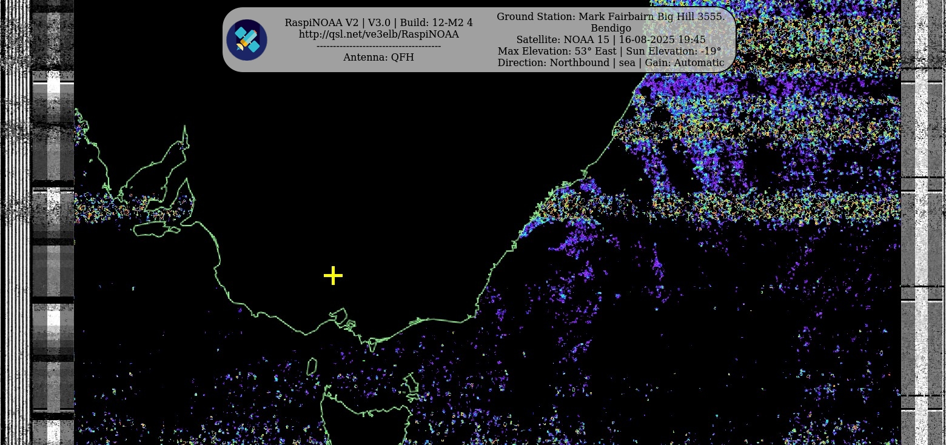The image size is (946, 445).
Task: Select the Satellite NOAA 15 date line
Action: (x=610, y=40)
